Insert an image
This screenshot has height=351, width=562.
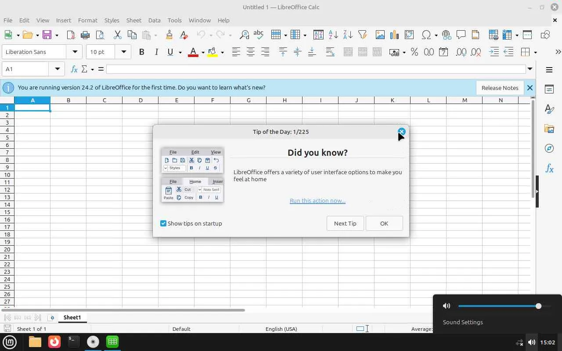pyautogui.click(x=380, y=35)
